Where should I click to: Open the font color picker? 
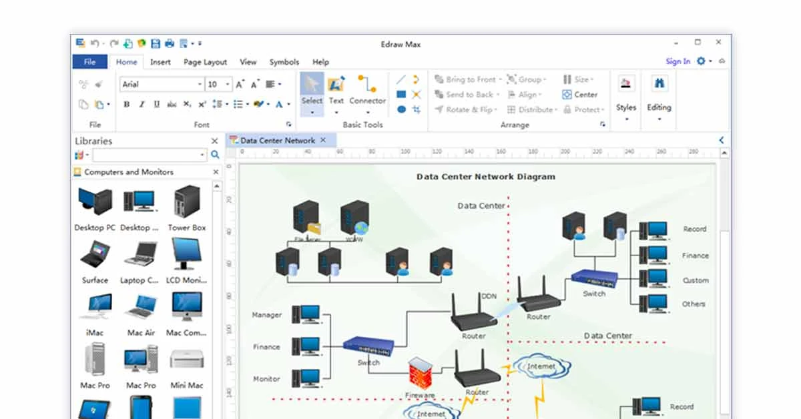278,104
